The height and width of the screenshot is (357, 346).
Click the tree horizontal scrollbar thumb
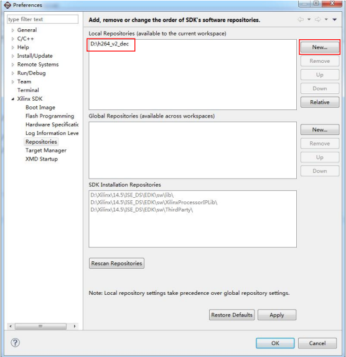click(x=40, y=327)
